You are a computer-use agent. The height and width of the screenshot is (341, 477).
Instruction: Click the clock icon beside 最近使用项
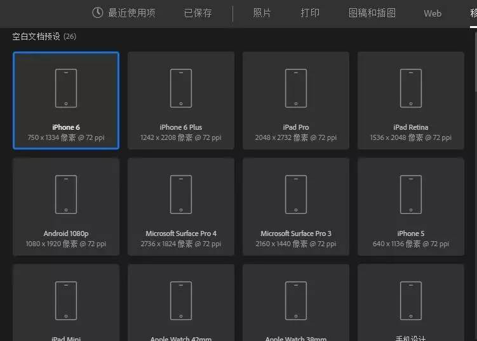pos(98,13)
